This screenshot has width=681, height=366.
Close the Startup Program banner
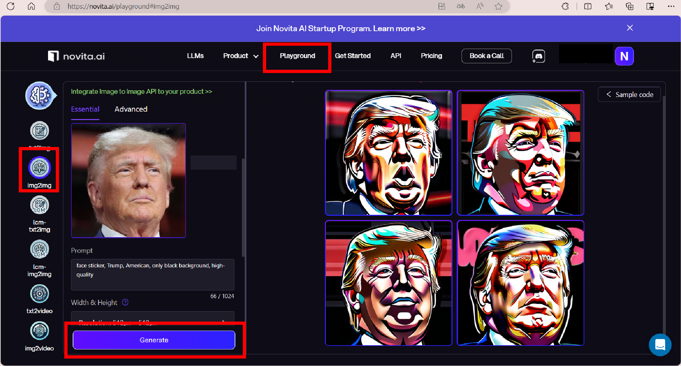click(x=630, y=28)
